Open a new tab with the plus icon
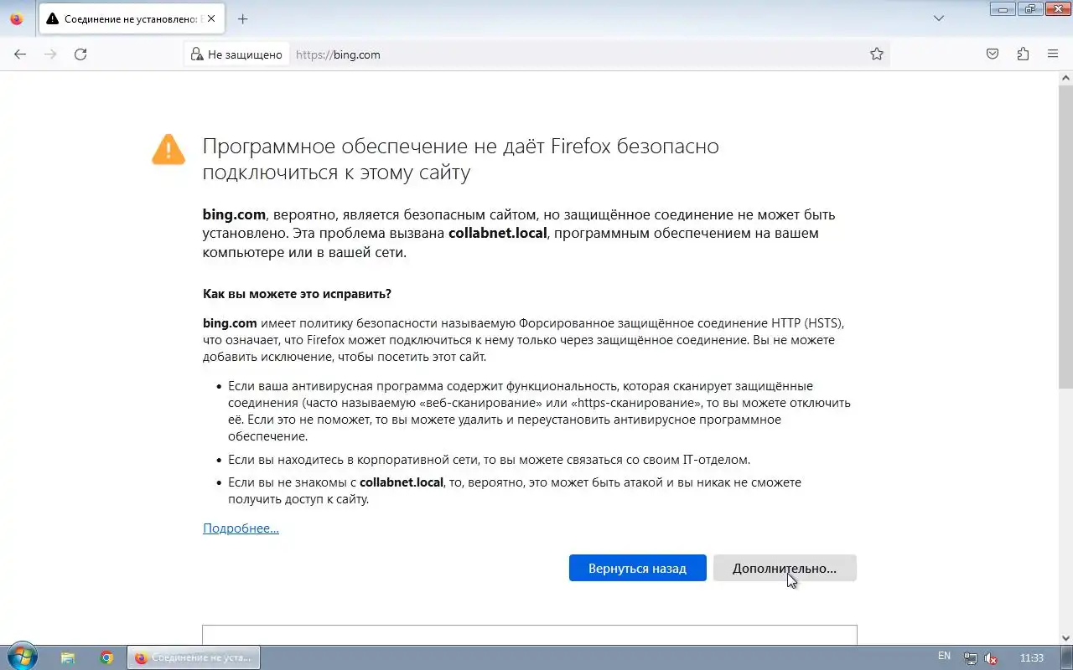The image size is (1073, 670). [242, 18]
